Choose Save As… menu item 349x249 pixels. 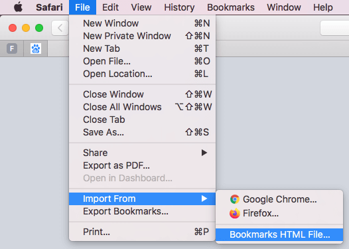click(x=142, y=132)
